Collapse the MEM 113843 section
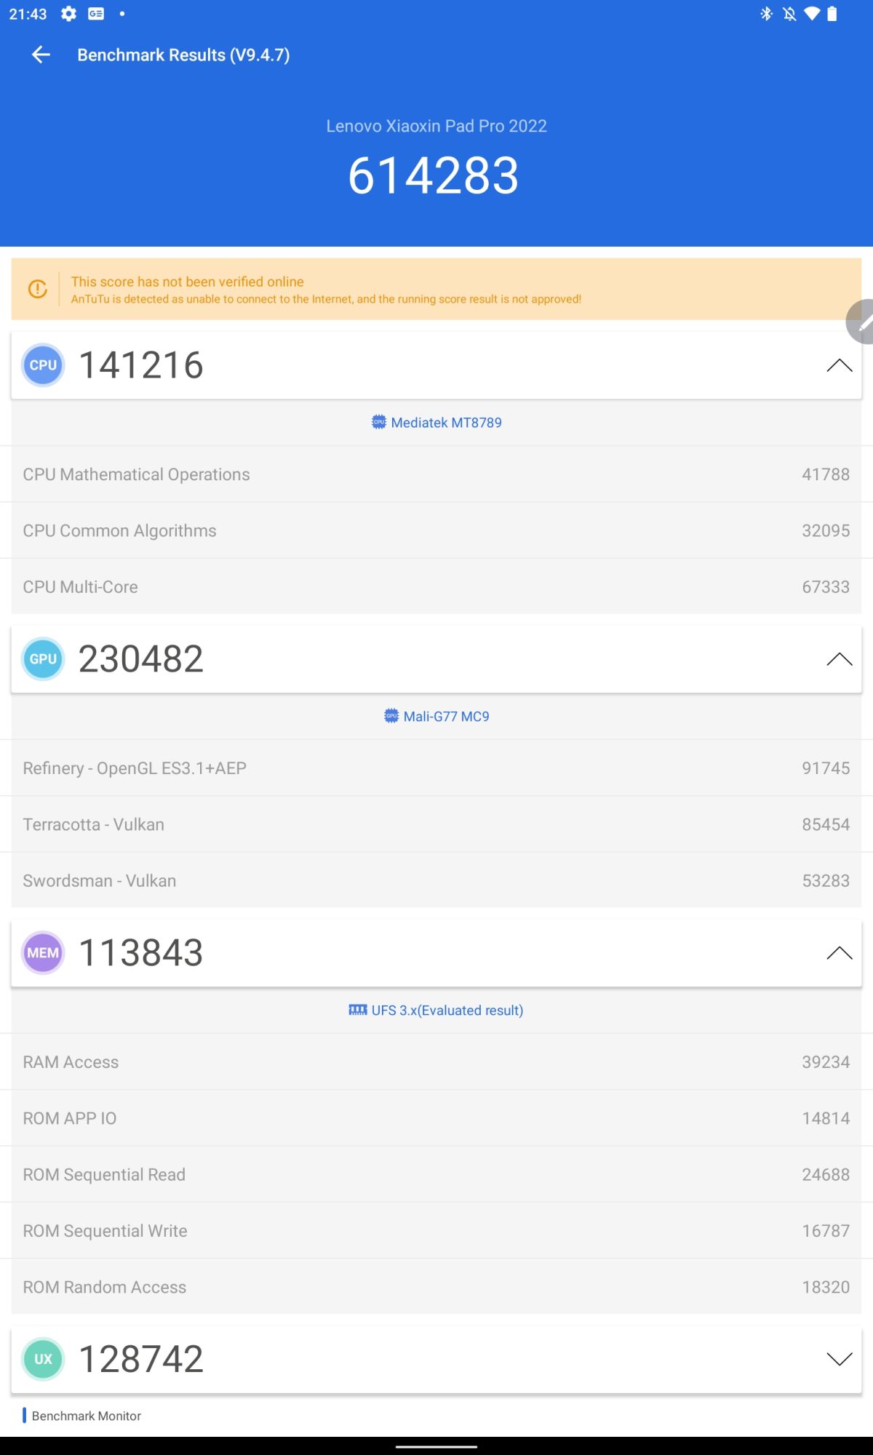873x1455 pixels. 840,953
